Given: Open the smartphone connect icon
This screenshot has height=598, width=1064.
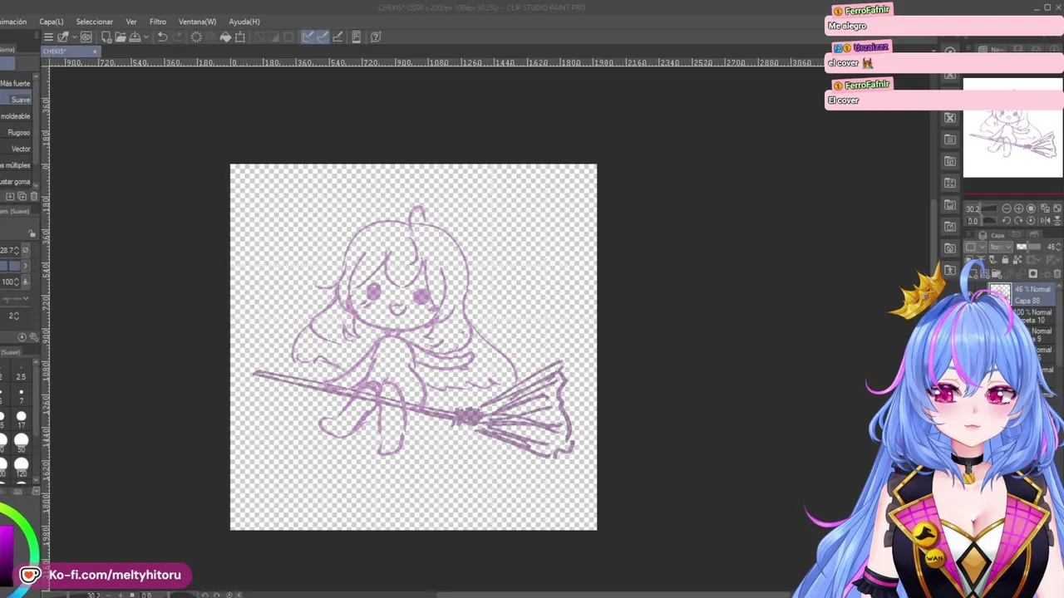Looking at the screenshot, I should [356, 37].
